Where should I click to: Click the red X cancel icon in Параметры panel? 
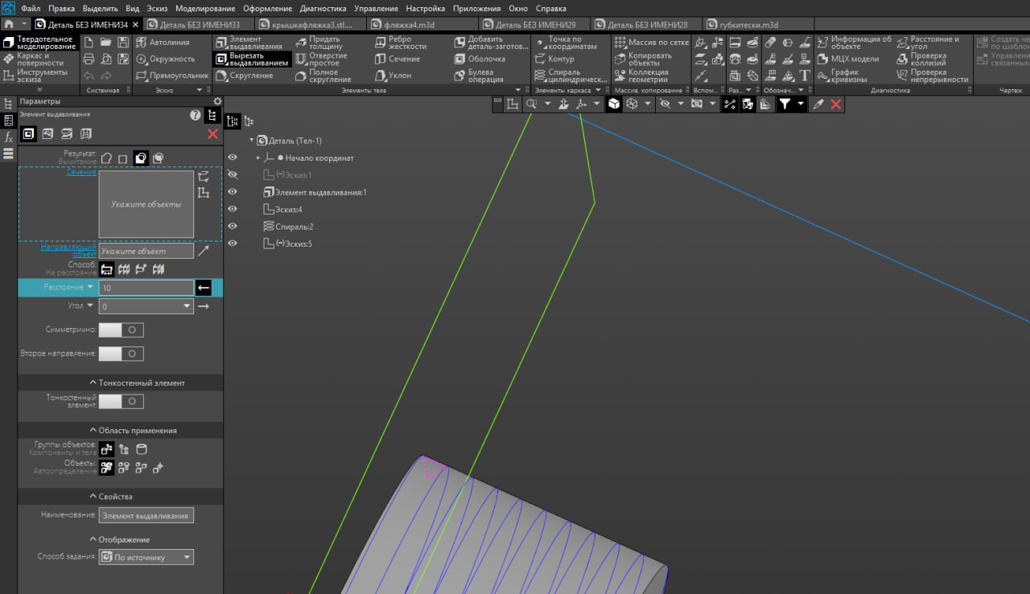click(x=212, y=134)
